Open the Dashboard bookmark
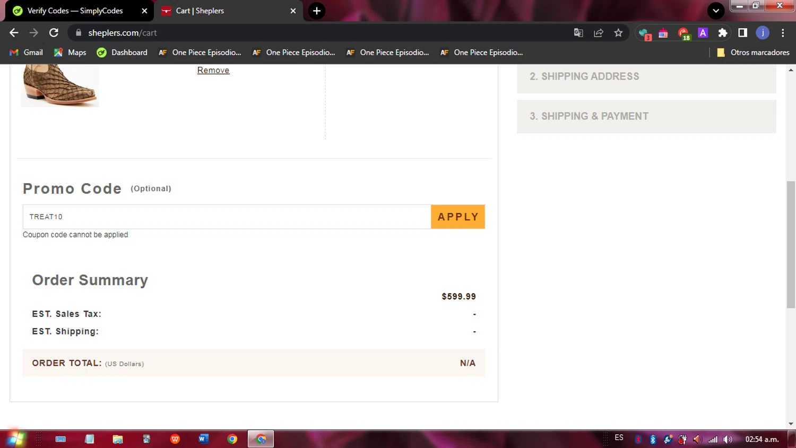The height and width of the screenshot is (448, 796). pyautogui.click(x=123, y=53)
